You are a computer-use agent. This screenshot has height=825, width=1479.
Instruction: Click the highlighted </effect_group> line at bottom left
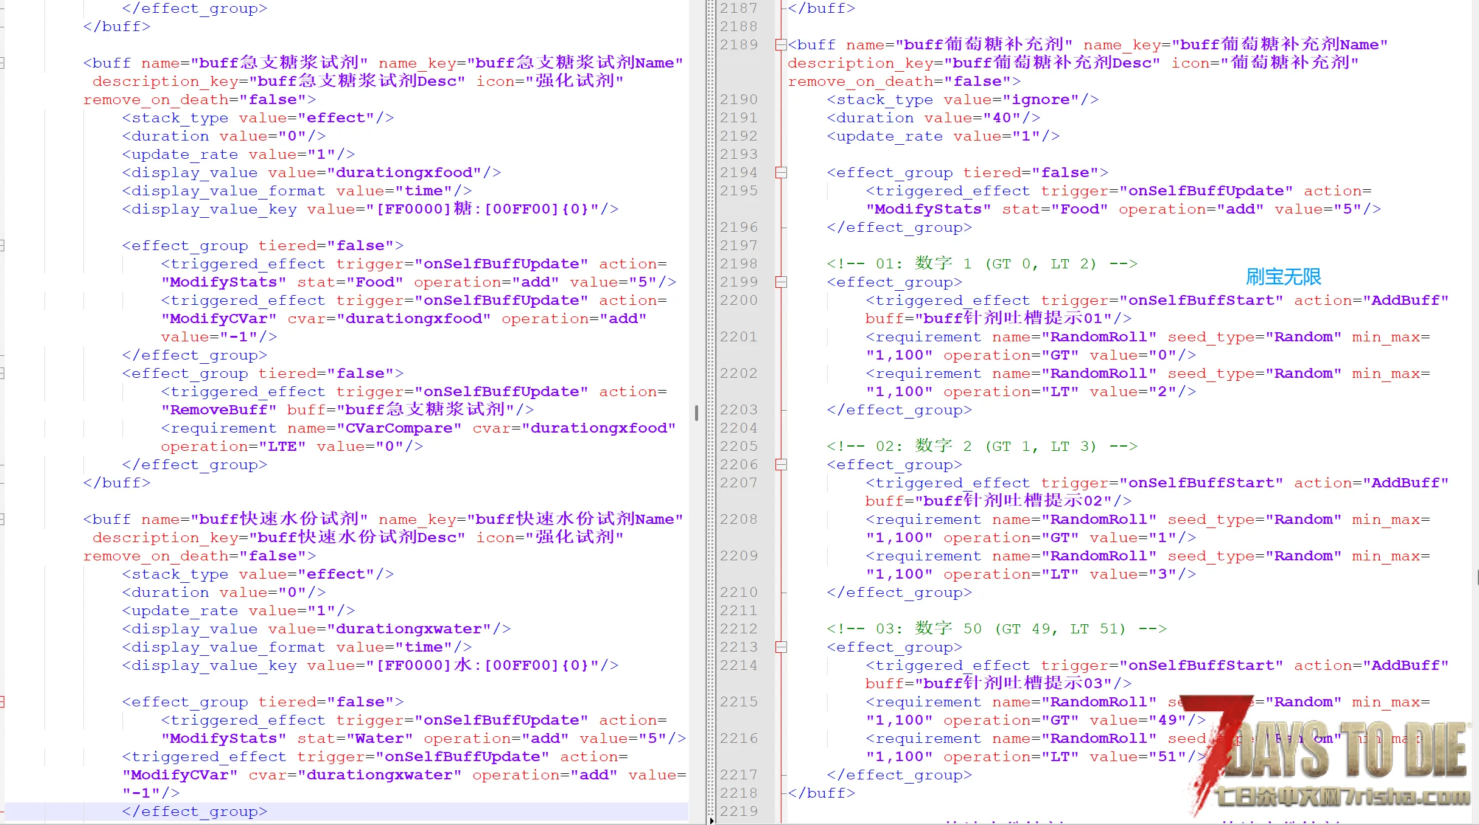[x=195, y=812]
